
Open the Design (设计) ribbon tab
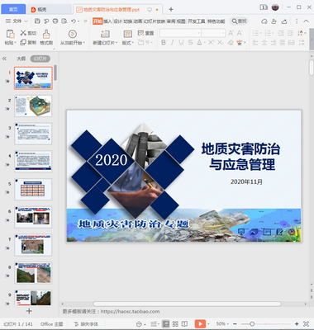[118, 21]
